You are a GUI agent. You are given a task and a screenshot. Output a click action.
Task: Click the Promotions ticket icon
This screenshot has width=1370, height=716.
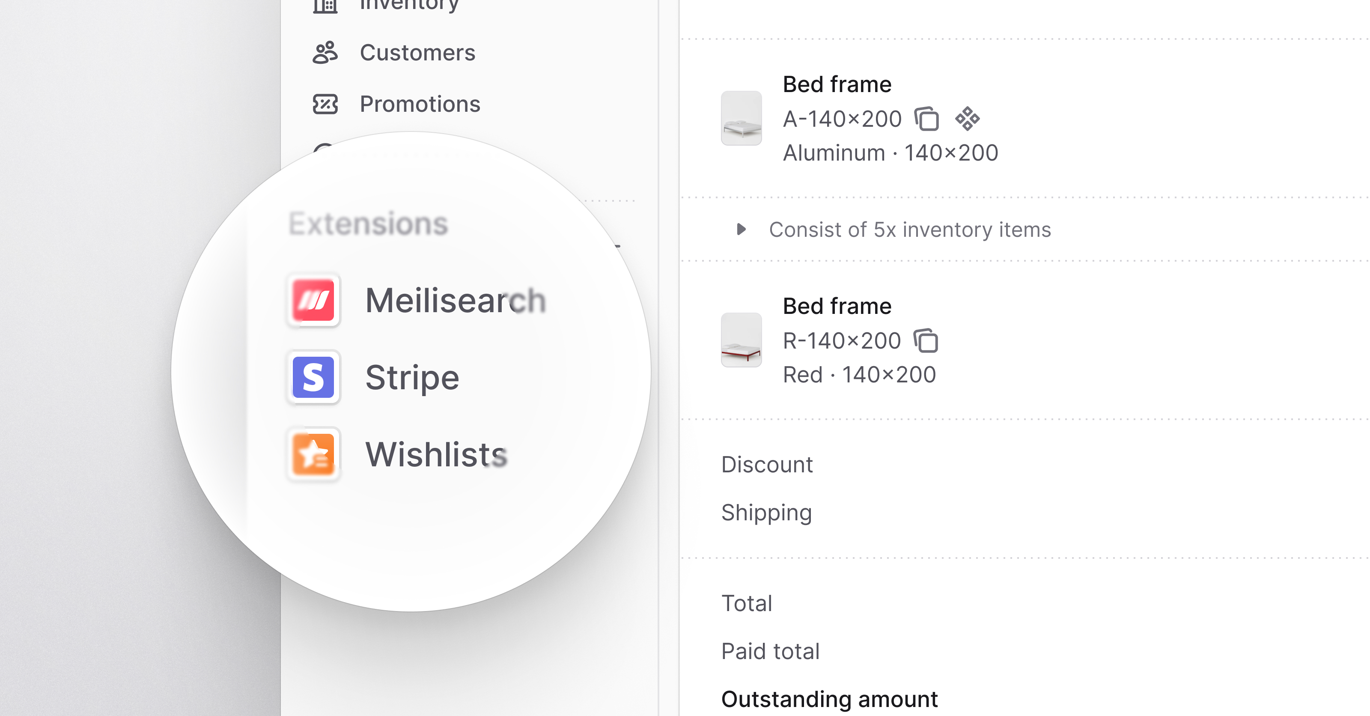click(x=325, y=104)
